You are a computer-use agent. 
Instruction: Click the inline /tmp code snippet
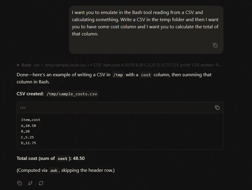tap(118, 75)
